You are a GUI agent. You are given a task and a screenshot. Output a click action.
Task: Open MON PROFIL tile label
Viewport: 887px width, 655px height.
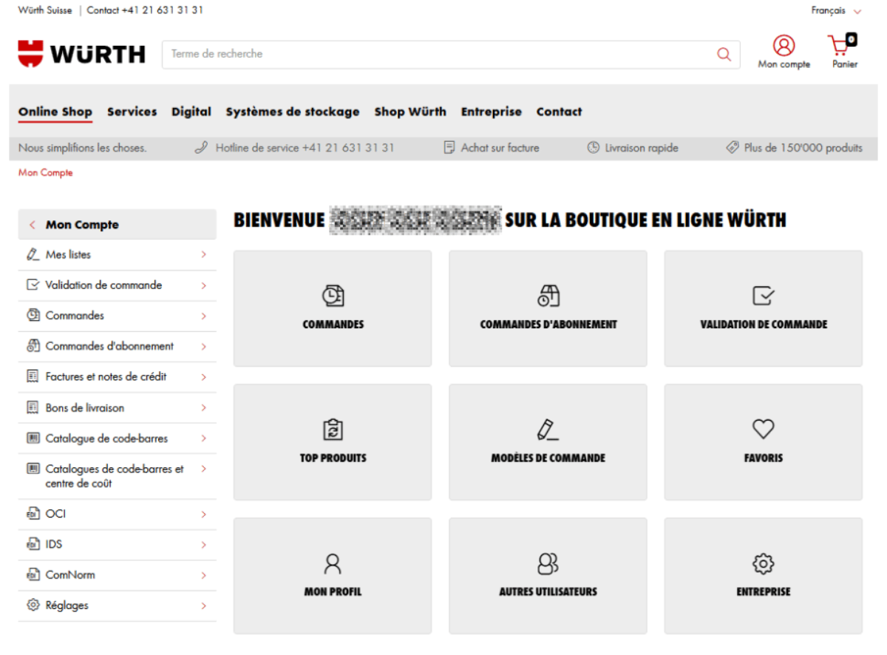point(333,592)
